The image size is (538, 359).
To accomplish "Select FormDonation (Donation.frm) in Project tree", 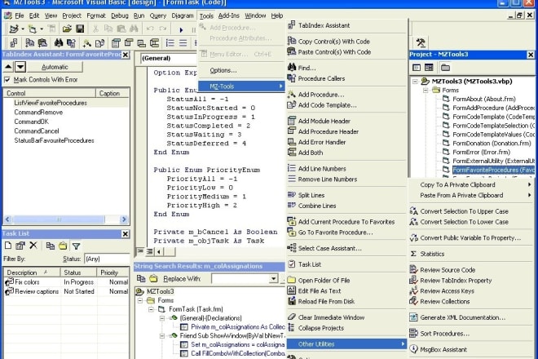I will 492,144.
